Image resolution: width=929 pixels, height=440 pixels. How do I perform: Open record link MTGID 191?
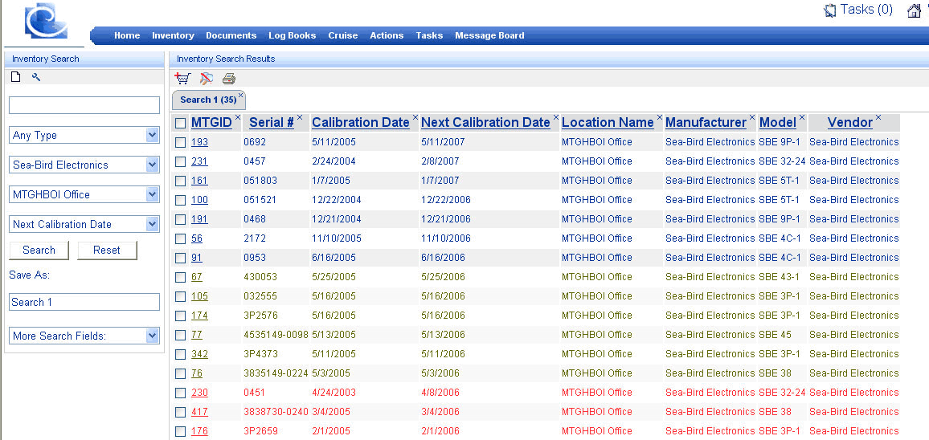click(199, 219)
